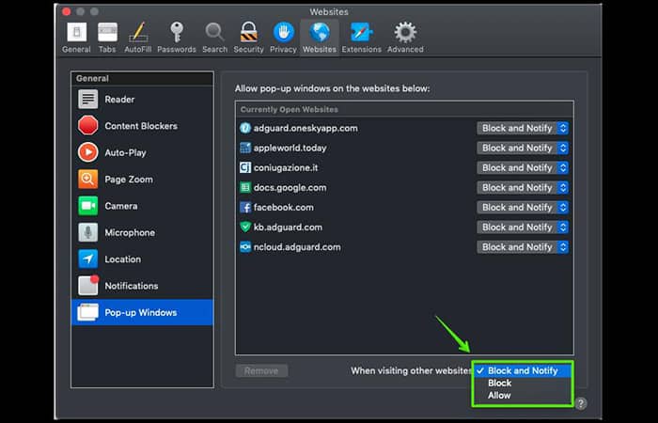Select the Websites globe icon in the toolbar
The image size is (658, 423).
click(x=320, y=33)
